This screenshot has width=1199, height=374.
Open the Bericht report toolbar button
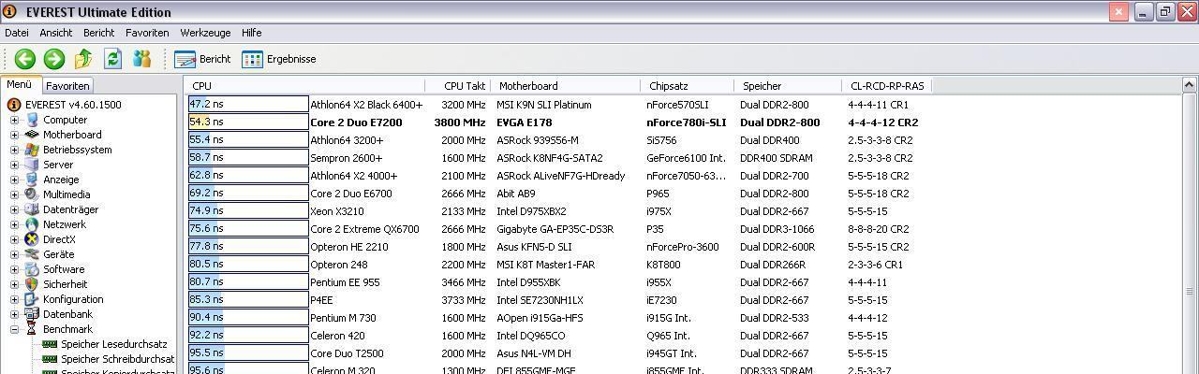point(203,59)
